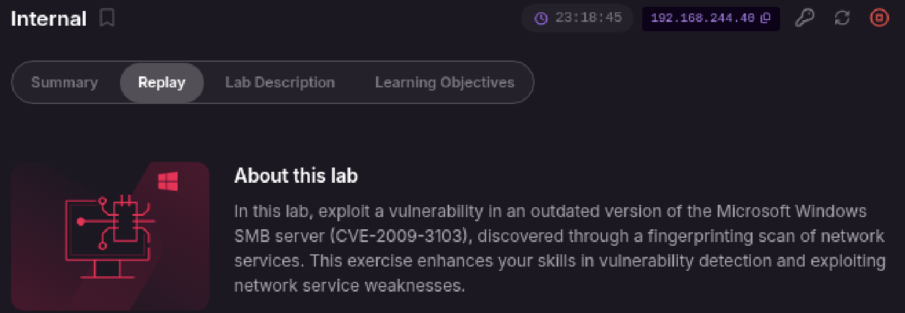Click the Internal lab title
905x313 pixels.
pos(49,19)
